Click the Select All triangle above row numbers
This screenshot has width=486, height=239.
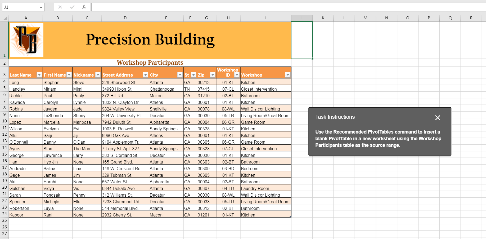5,18
